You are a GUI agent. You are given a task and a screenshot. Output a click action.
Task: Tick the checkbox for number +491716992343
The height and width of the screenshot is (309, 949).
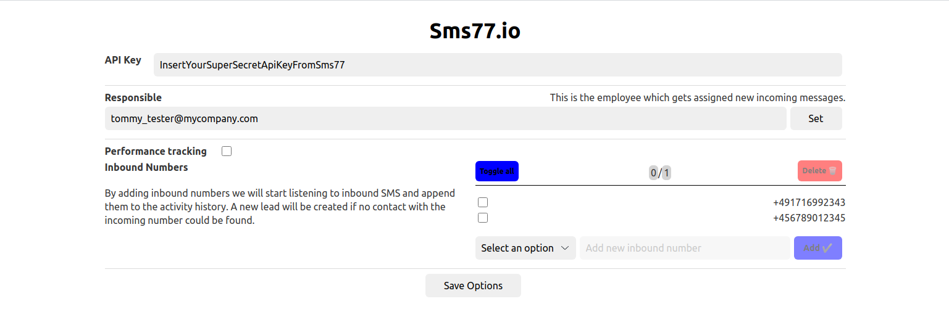point(483,202)
